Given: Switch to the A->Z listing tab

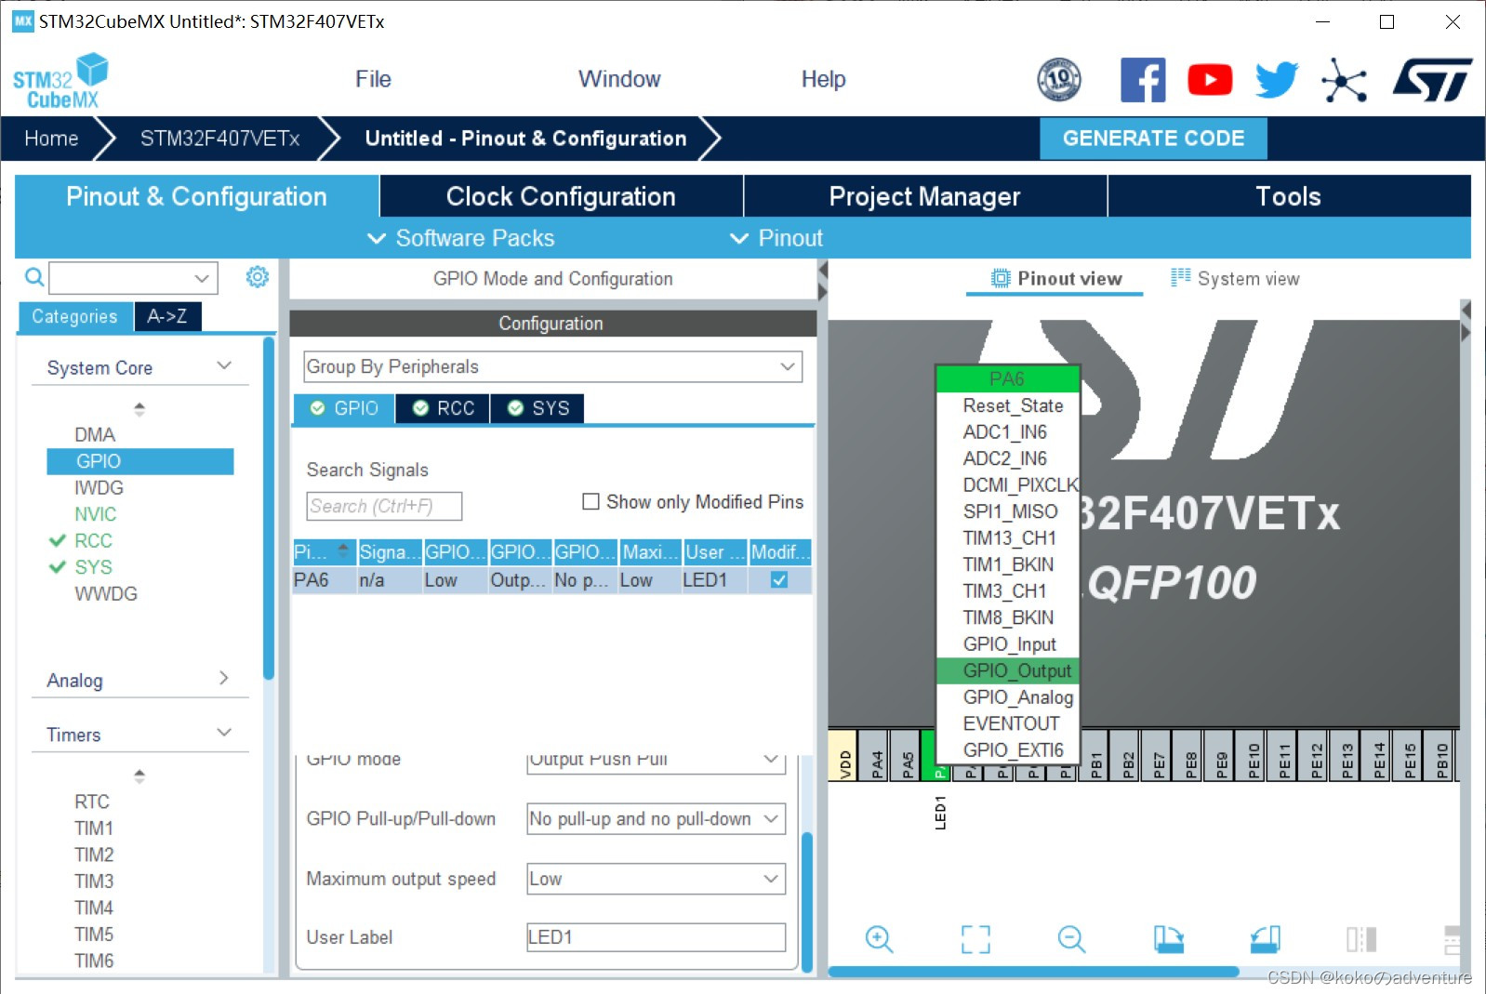Looking at the screenshot, I should click(x=167, y=316).
